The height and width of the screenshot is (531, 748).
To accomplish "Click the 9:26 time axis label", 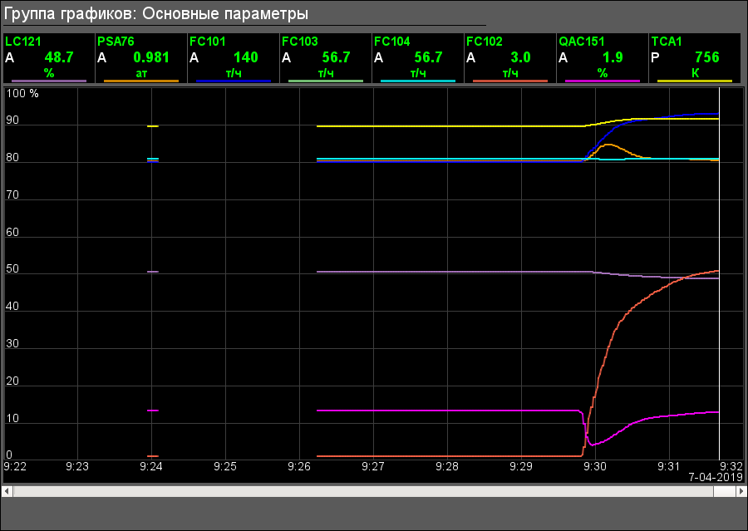I will [299, 466].
